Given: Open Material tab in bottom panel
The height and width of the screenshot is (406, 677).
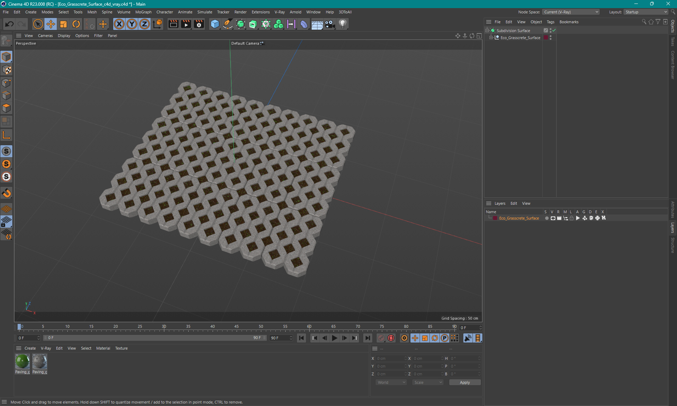Looking at the screenshot, I should tap(103, 348).
